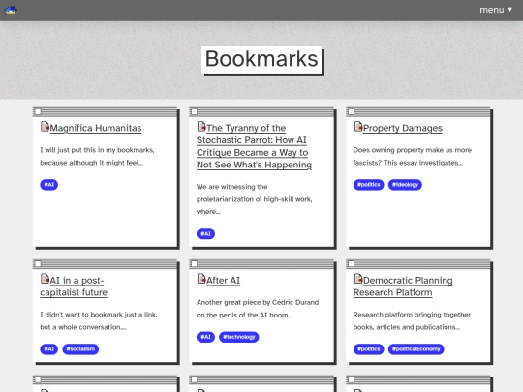Select #politics tag on Property Damages card
Screen dimensions: 523x392
[x=369, y=185]
